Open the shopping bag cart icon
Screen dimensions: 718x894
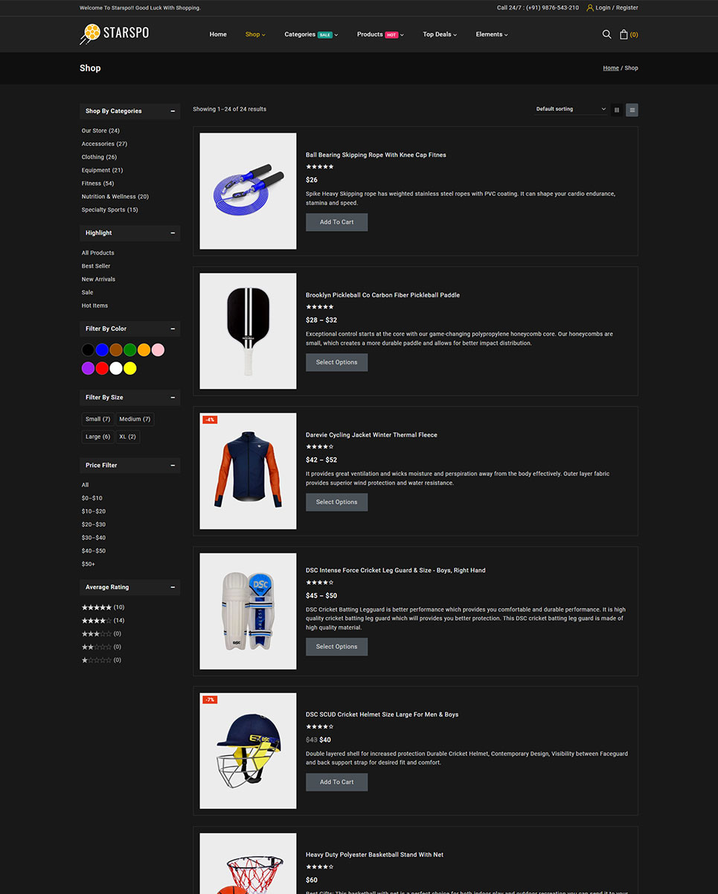click(624, 34)
